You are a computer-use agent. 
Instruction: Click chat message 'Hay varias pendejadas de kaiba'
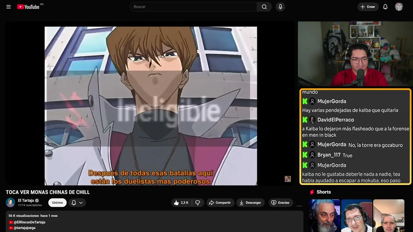click(350, 110)
